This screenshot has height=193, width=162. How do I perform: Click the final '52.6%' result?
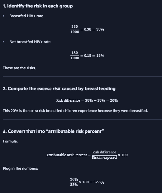tap(99, 182)
